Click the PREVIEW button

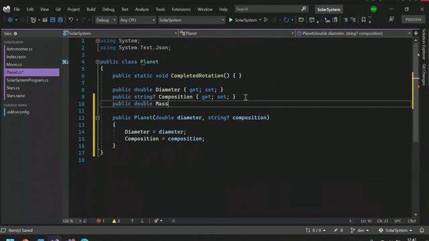413,19
